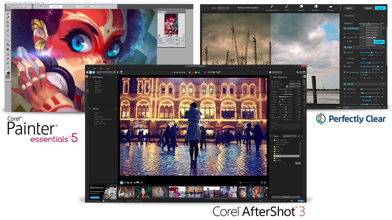Expand the Histogram panel in Perfectly Clear

pyautogui.click(x=382, y=16)
